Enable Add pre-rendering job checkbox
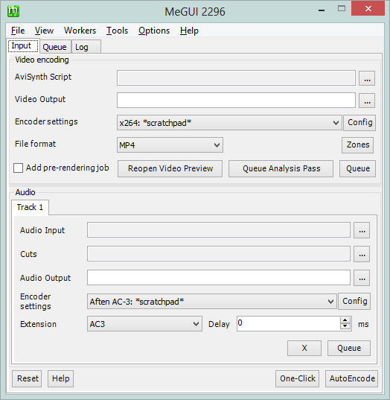 pyautogui.click(x=18, y=168)
